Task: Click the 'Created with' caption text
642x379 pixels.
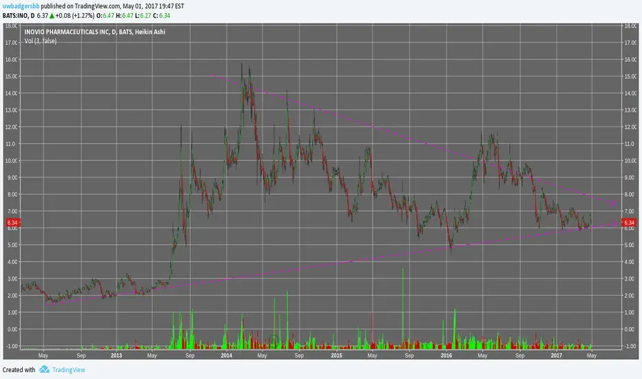Action: [x=19, y=369]
